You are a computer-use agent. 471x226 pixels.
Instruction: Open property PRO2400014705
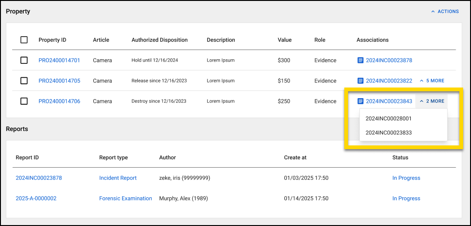click(59, 81)
